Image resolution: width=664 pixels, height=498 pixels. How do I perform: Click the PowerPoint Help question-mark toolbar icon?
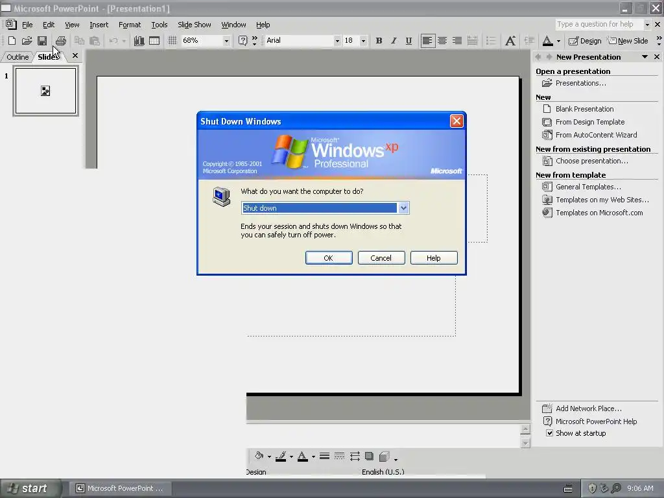click(x=243, y=41)
